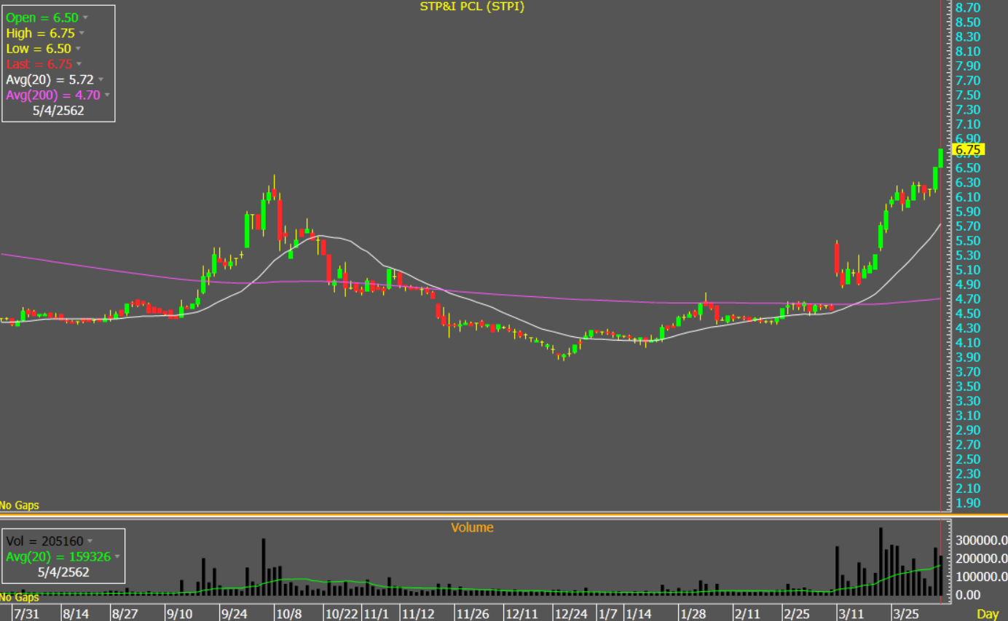This screenshot has width=1008, height=621.
Task: Click the 7.50 price axis label
Action: [x=968, y=95]
